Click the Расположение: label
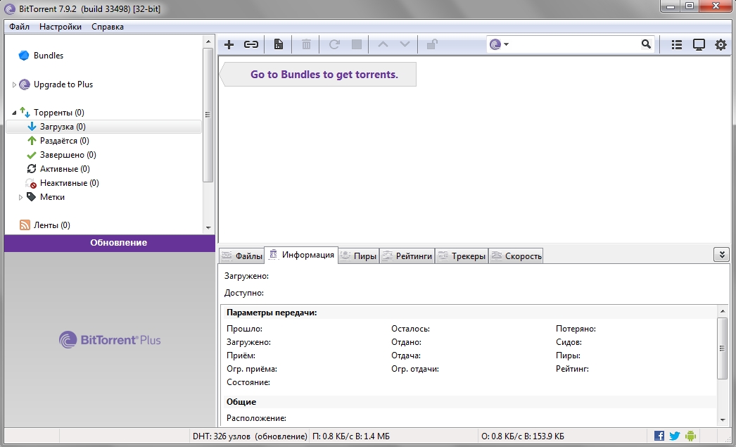The height and width of the screenshot is (447, 736). [x=256, y=418]
